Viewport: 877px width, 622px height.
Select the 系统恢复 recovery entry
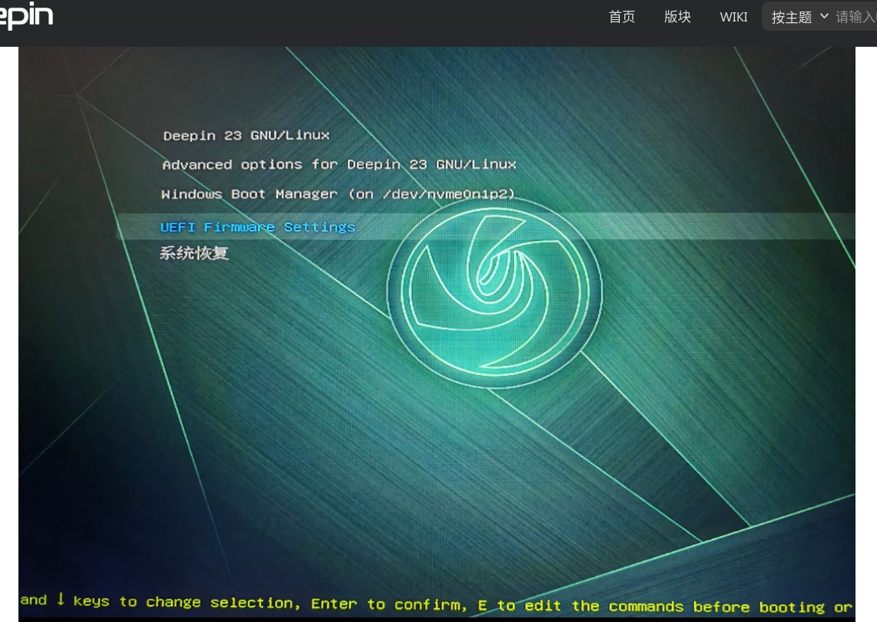click(x=194, y=254)
